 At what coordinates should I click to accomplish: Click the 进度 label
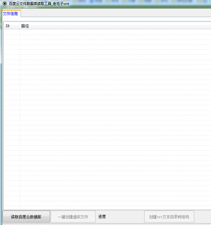[102, 216]
